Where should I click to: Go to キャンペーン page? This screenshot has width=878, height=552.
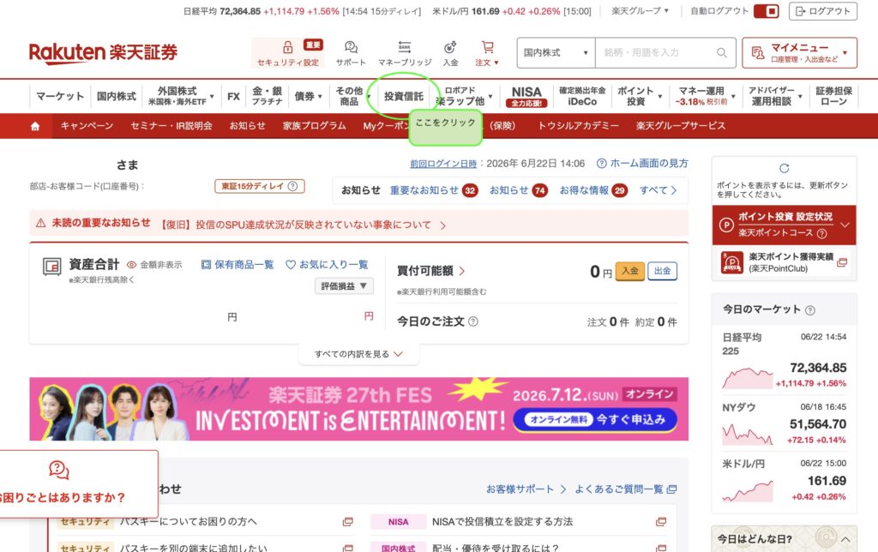click(x=87, y=126)
